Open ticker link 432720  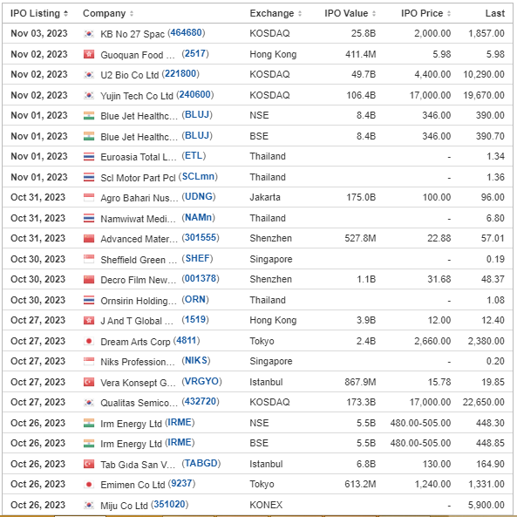(201, 402)
